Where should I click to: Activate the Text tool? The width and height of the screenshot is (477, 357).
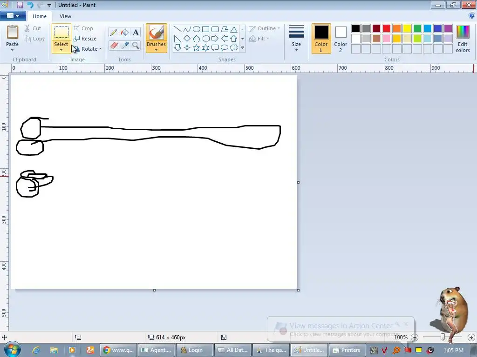(136, 32)
